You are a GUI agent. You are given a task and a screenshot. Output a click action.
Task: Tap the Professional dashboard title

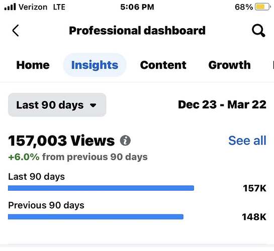click(x=137, y=31)
